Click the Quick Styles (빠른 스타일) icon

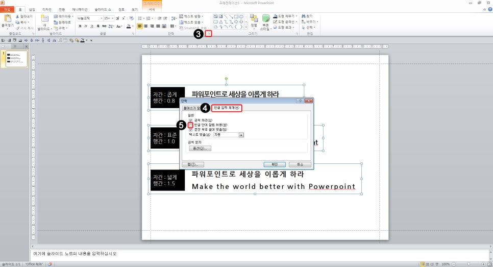pyautogui.click(x=266, y=18)
